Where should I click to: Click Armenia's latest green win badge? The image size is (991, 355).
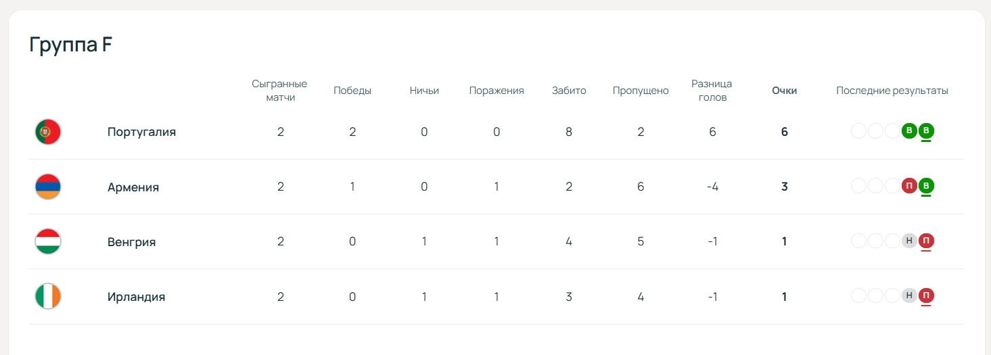(926, 186)
